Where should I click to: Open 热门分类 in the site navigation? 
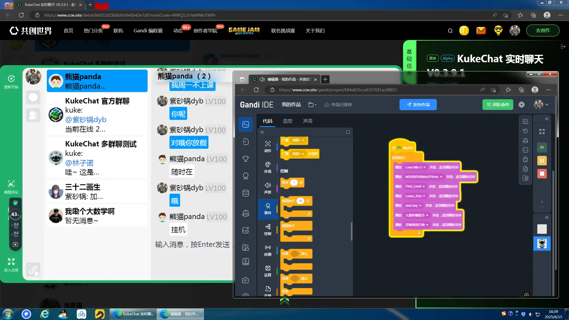93,31
